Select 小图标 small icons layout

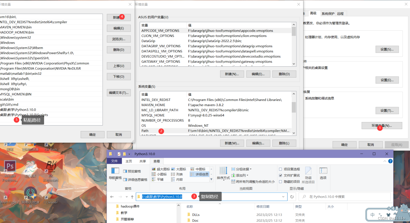click(x=159, y=174)
